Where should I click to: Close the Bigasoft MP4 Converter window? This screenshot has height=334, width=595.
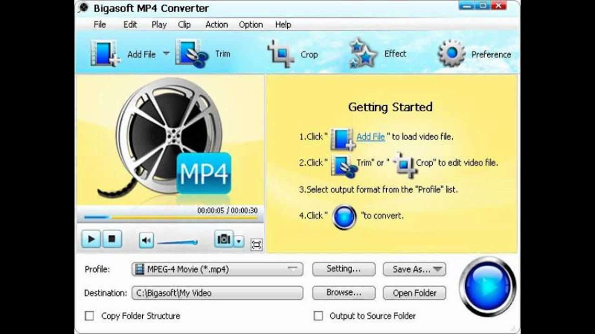(x=498, y=6)
